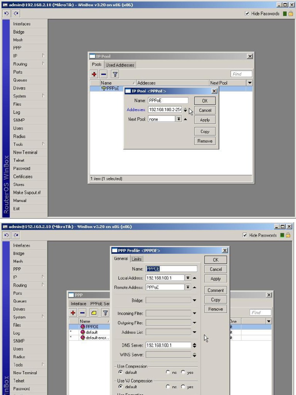Open PPP window column chooser dropdown
Image resolution: width=296 pixels, height=395 pixels.
269,321
